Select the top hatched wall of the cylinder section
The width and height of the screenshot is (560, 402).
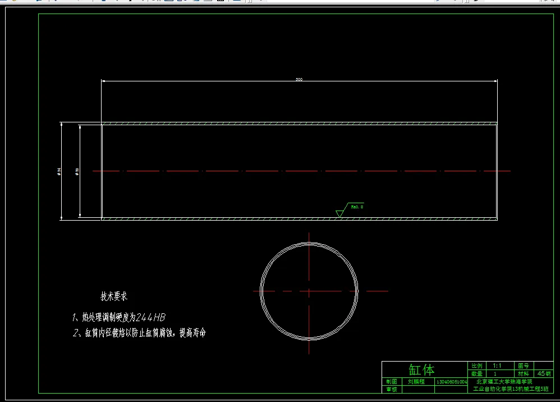tap(299, 124)
